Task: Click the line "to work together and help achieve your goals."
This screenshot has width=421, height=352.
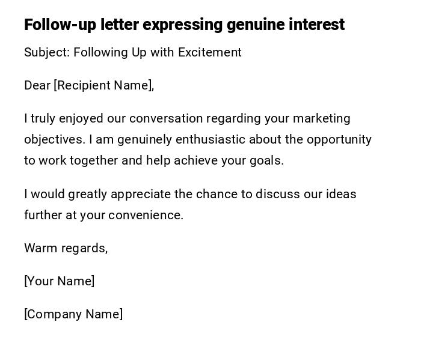Action: 154,160
